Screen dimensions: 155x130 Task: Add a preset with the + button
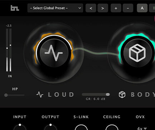(116, 8)
